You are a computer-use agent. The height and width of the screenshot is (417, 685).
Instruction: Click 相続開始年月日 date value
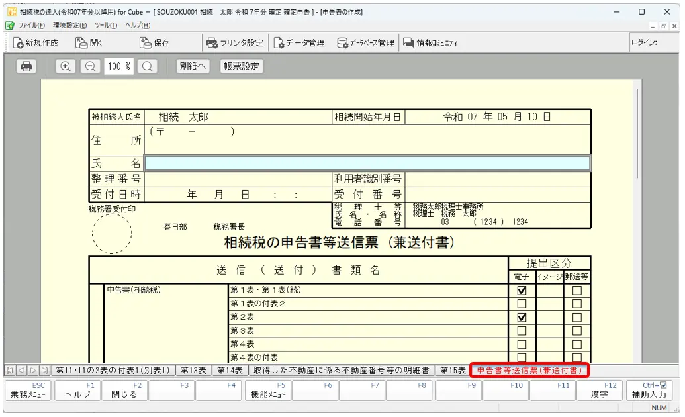coord(497,116)
